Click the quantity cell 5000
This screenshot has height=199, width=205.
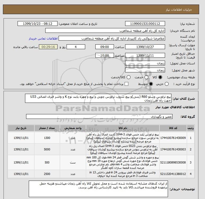[47, 149]
